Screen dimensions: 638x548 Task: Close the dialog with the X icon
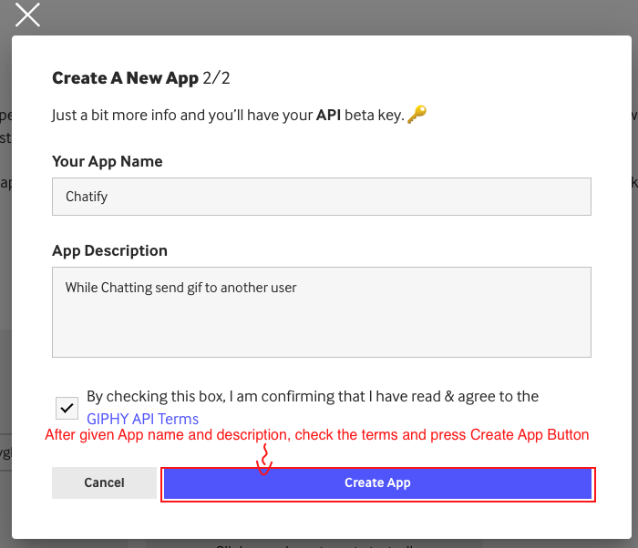click(28, 15)
